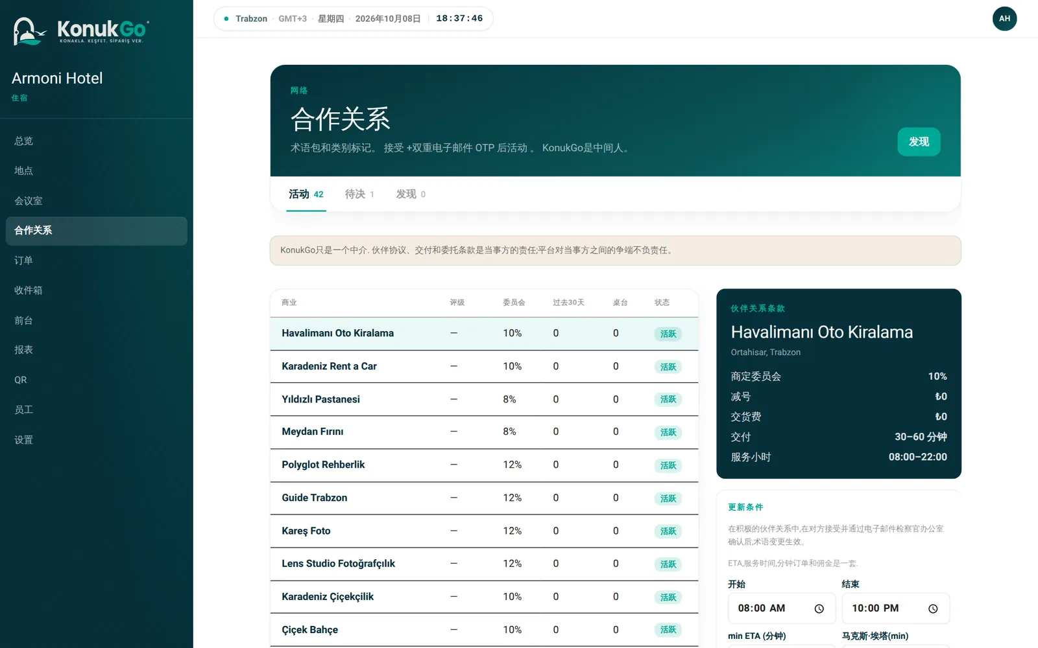Click the Armoni Hotel title
Screen dimensions: 1038x648
[x=57, y=78]
